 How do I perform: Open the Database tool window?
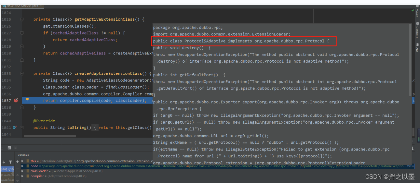pos(417,30)
